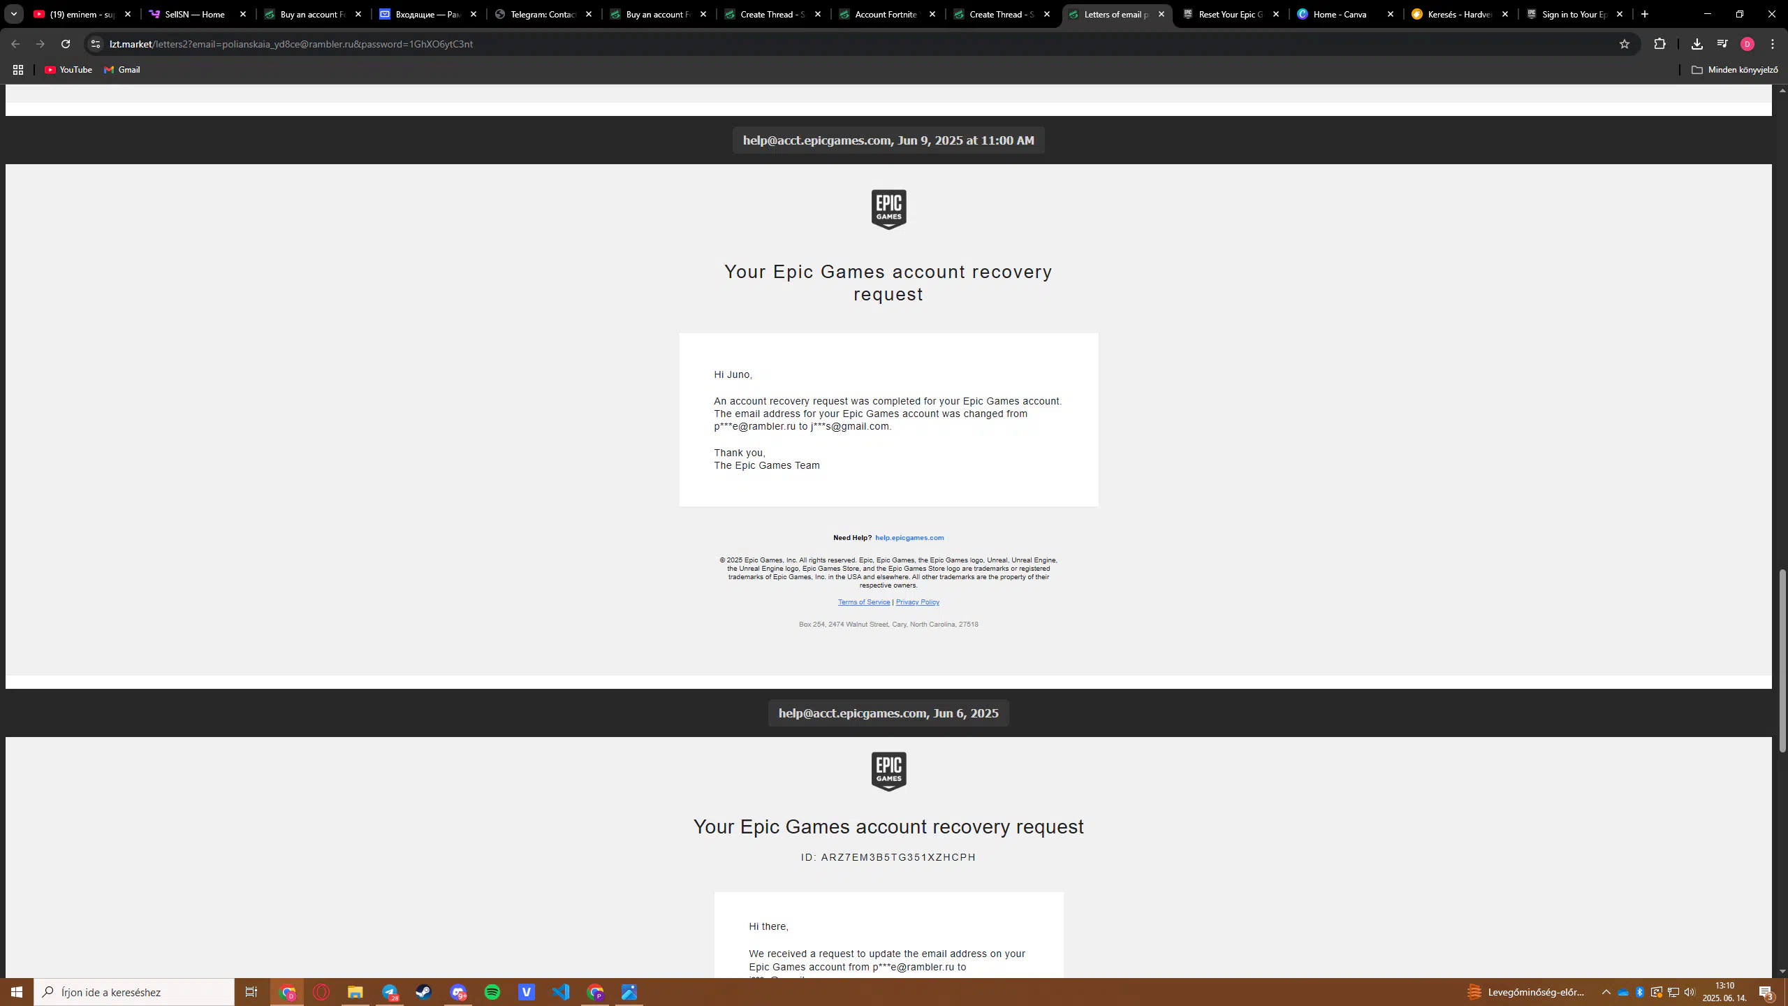Open the Windows Start menu

tap(17, 992)
